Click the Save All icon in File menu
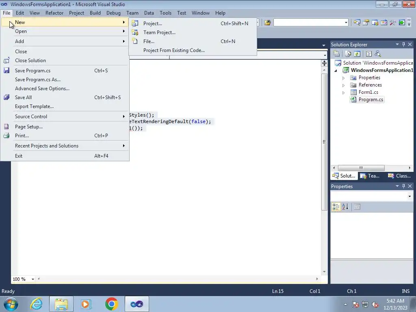Viewport: 416px width, 312px height. pos(6,97)
